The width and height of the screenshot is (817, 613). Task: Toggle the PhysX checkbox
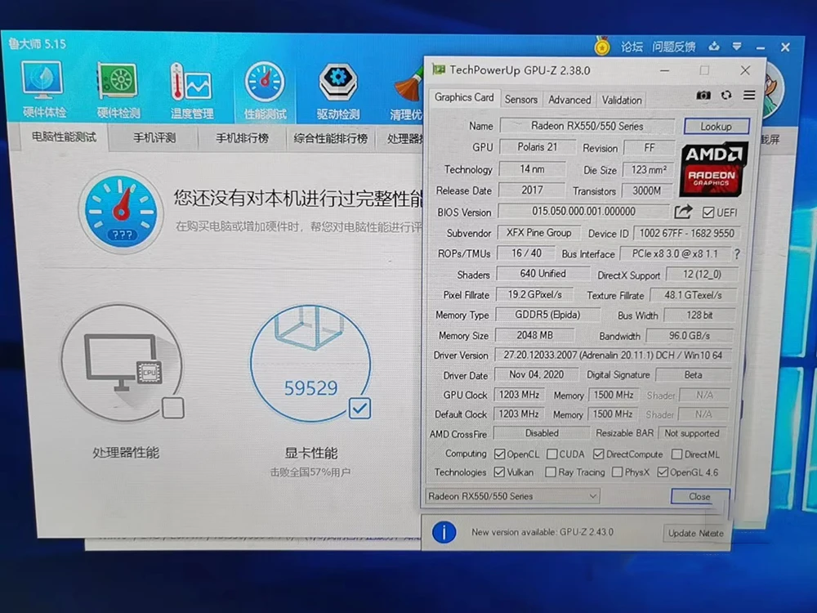[617, 472]
